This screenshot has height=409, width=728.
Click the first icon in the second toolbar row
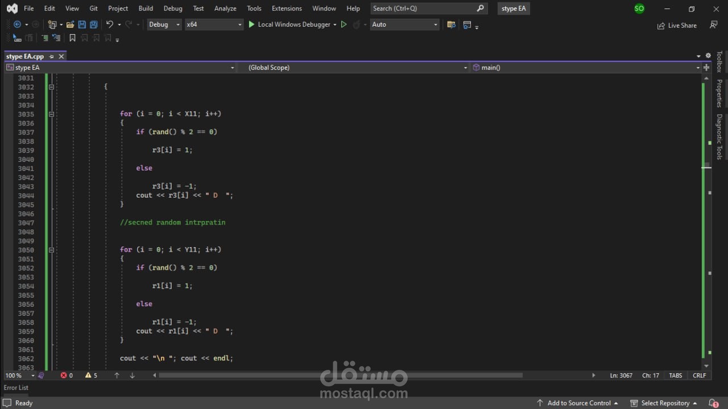(16, 38)
